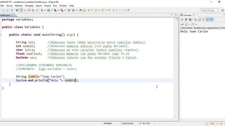Toggle Show Whitespace Characters pilcrow icon
Screen dimensions: 225x126
point(37,10)
